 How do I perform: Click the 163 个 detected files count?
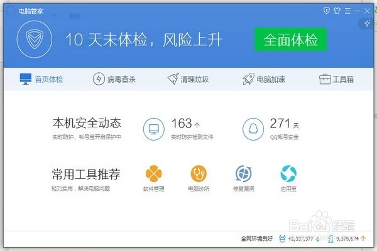tap(185, 124)
